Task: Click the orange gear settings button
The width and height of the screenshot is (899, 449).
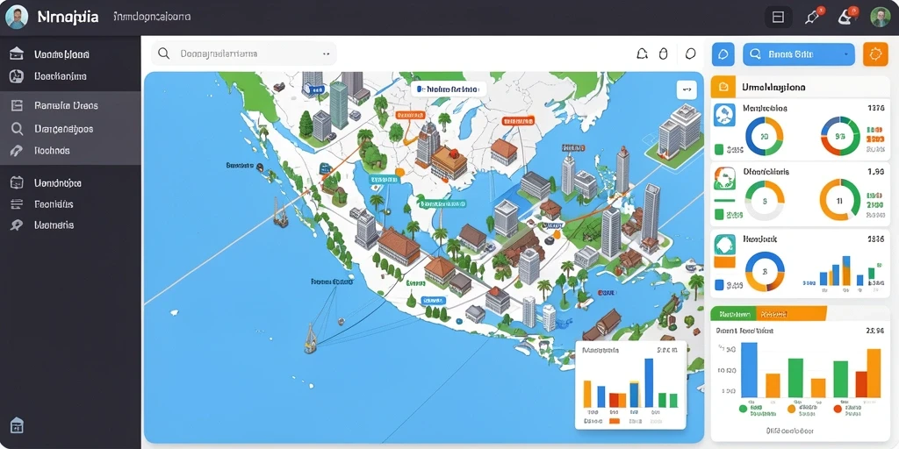Action: tap(875, 54)
